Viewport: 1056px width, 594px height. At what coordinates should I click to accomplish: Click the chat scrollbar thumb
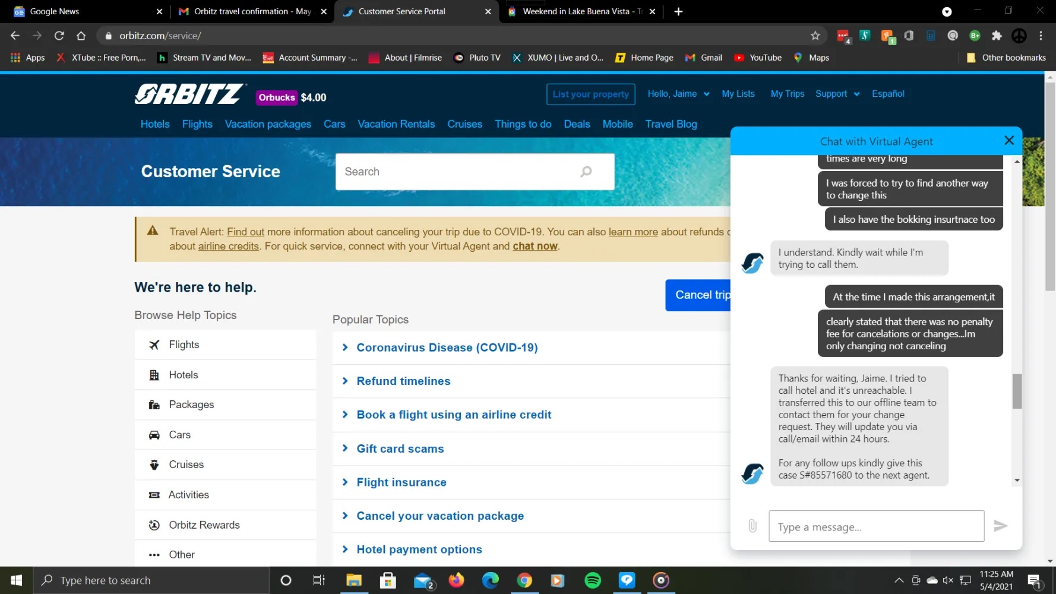coord(1017,391)
